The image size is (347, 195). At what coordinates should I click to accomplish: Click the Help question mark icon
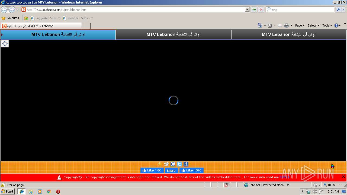pos(336,25)
